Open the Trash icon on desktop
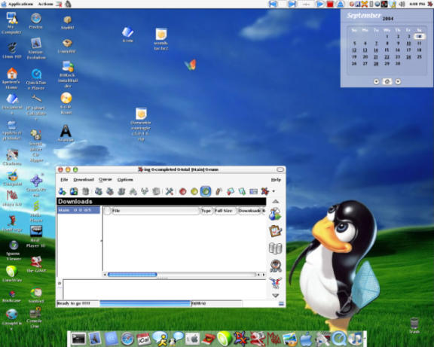Viewport: 434px width, 347px height. 414,325
